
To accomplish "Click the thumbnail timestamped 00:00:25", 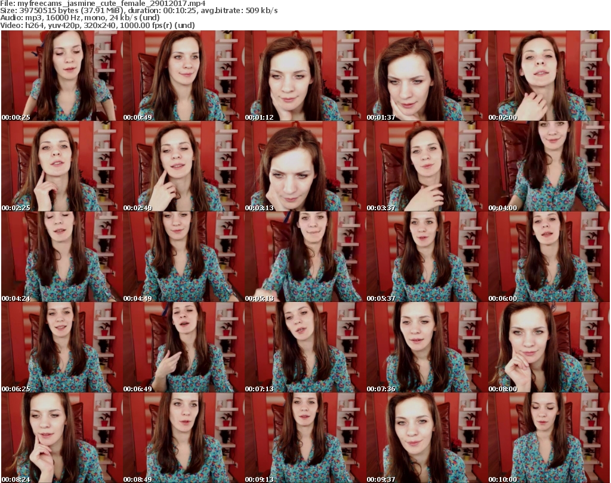I will [x=61, y=76].
